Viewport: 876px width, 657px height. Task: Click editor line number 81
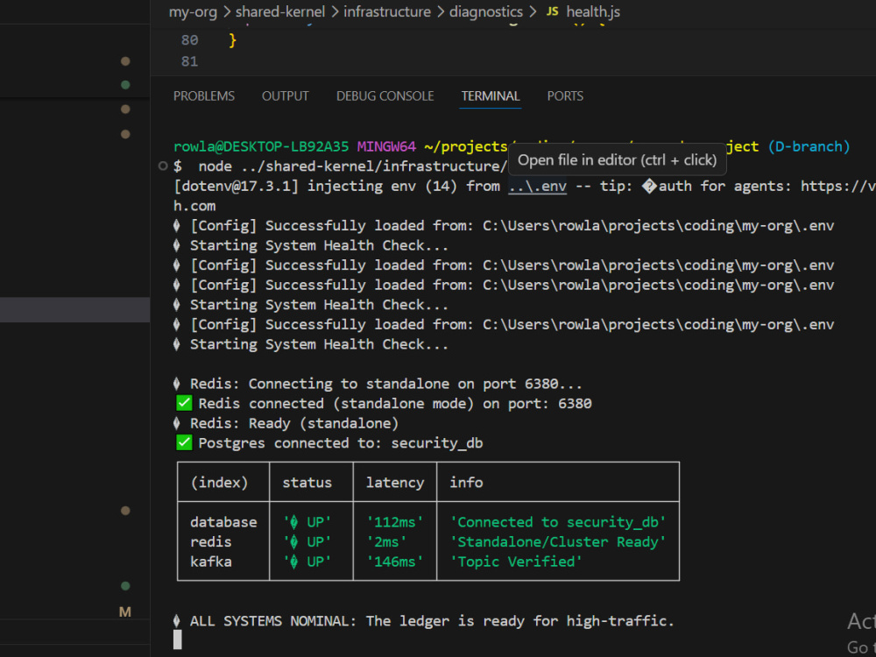tap(189, 61)
